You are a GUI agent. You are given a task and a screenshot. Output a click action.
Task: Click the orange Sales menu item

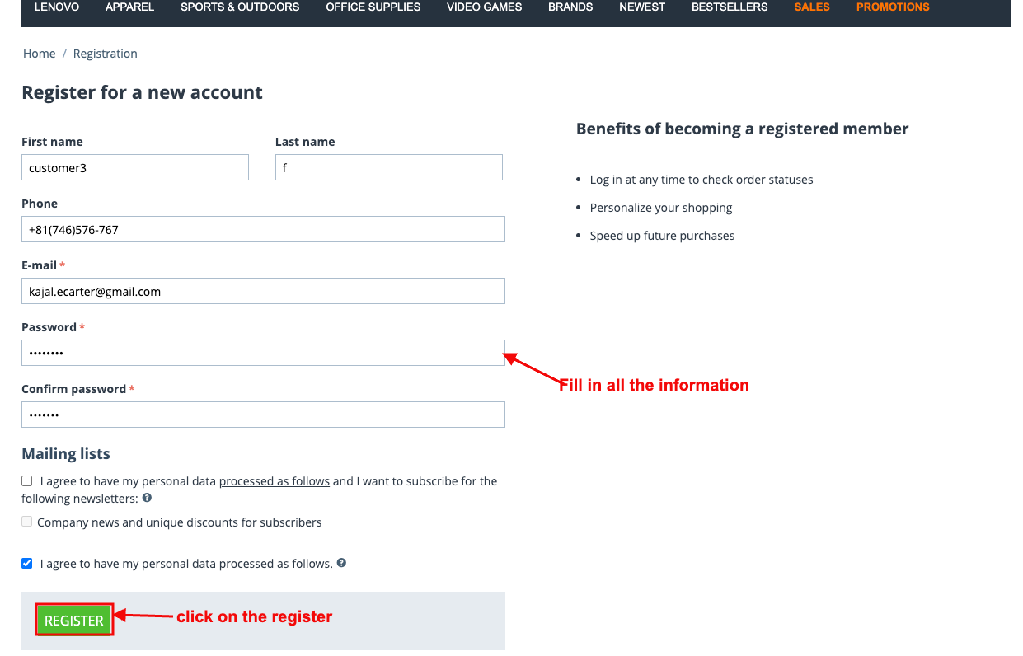(x=812, y=7)
